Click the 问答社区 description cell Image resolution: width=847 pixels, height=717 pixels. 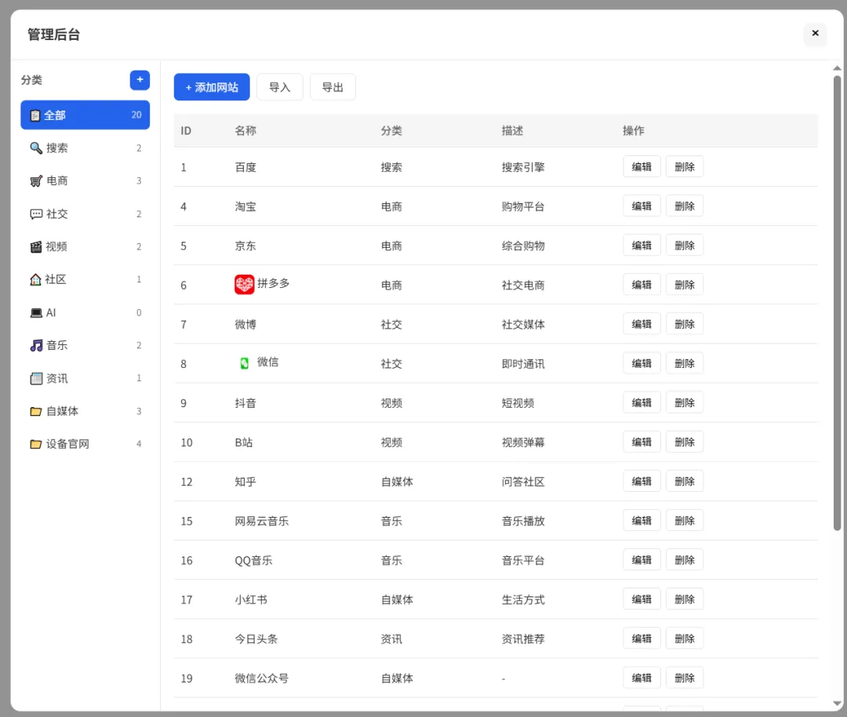523,482
